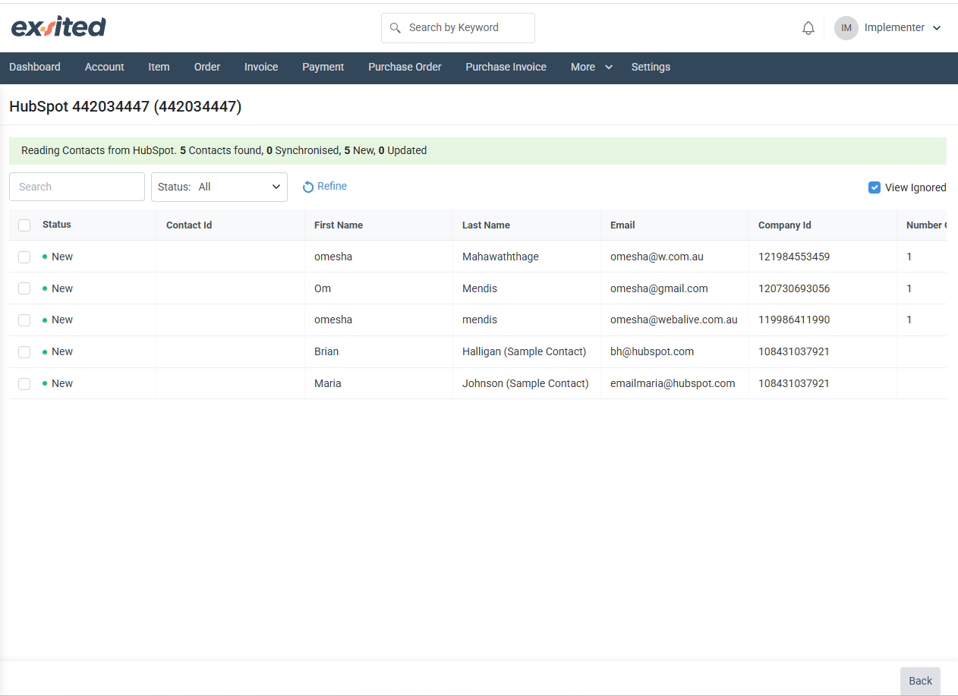Viewport: 958px width, 696px height.
Task: Go to the Payment menu
Action: point(323,67)
